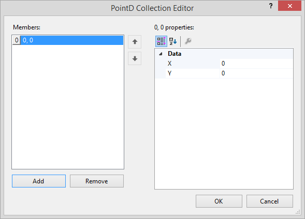
Task: Edit the X property value field
Action: pyautogui.click(x=256, y=64)
